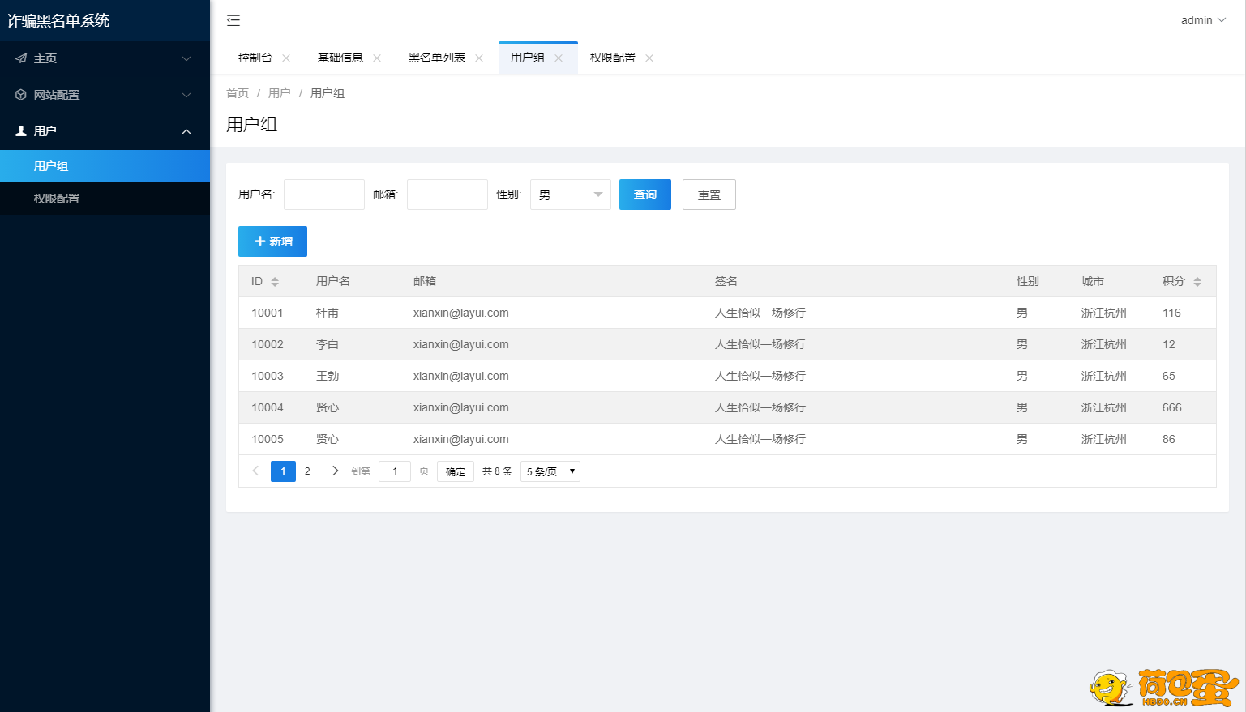Screen dimensions: 1246x712
Task: Sort table by ID column arrows
Action: point(275,282)
